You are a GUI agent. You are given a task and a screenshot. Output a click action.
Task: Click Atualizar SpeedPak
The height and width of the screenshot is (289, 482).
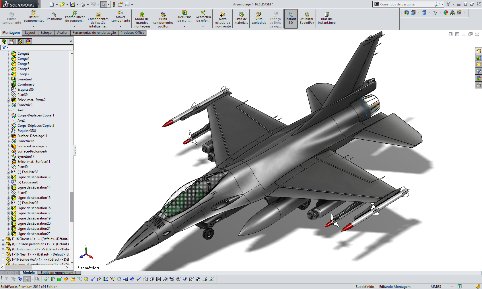click(307, 18)
